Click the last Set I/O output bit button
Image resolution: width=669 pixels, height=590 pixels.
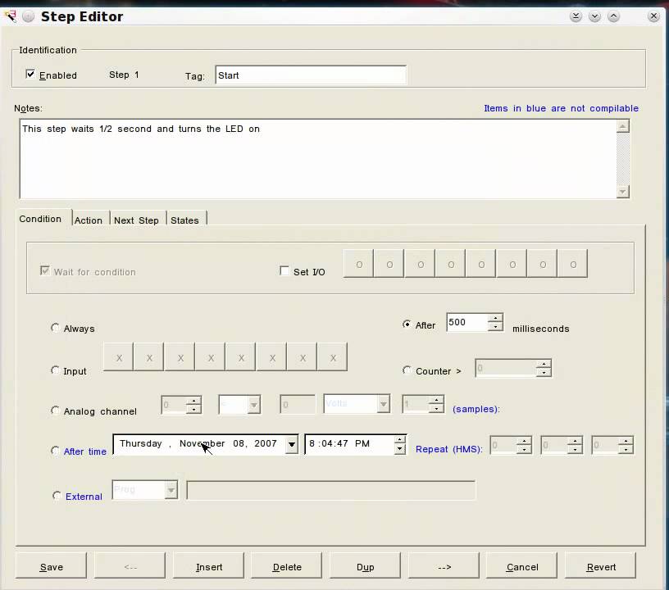pyautogui.click(x=573, y=264)
